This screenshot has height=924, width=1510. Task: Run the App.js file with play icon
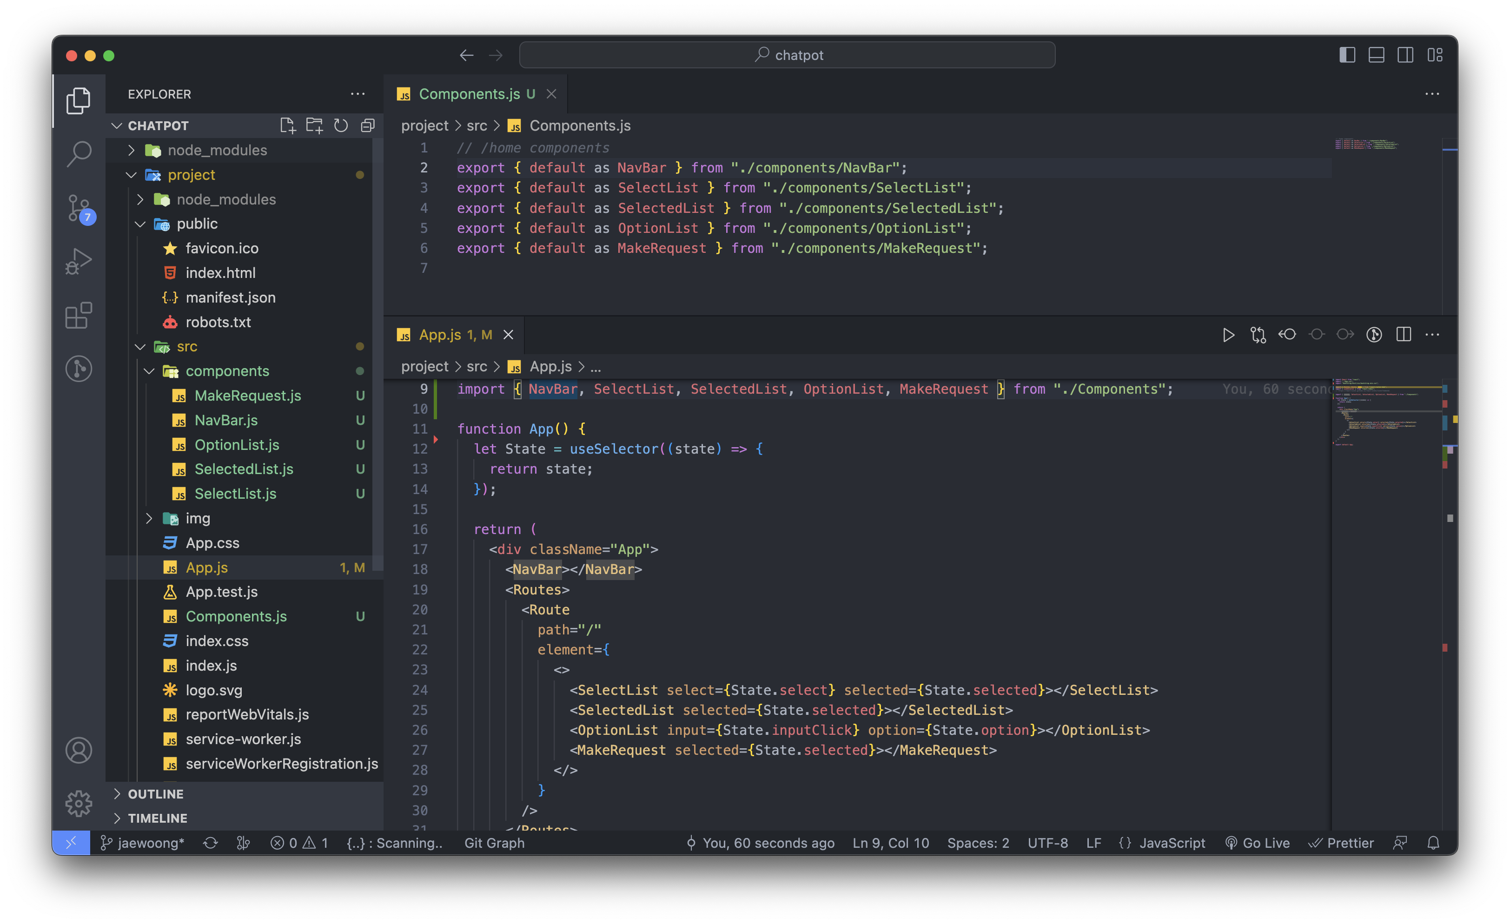point(1228,335)
